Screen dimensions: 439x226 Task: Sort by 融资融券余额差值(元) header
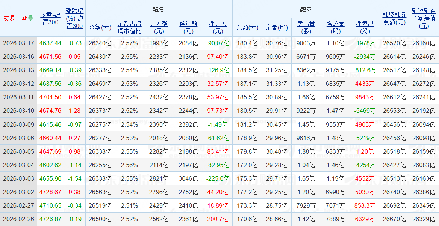coord(424,18)
